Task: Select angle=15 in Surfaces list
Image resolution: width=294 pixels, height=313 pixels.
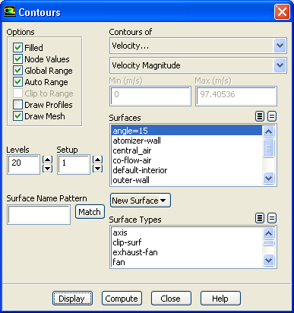Action: (x=187, y=131)
